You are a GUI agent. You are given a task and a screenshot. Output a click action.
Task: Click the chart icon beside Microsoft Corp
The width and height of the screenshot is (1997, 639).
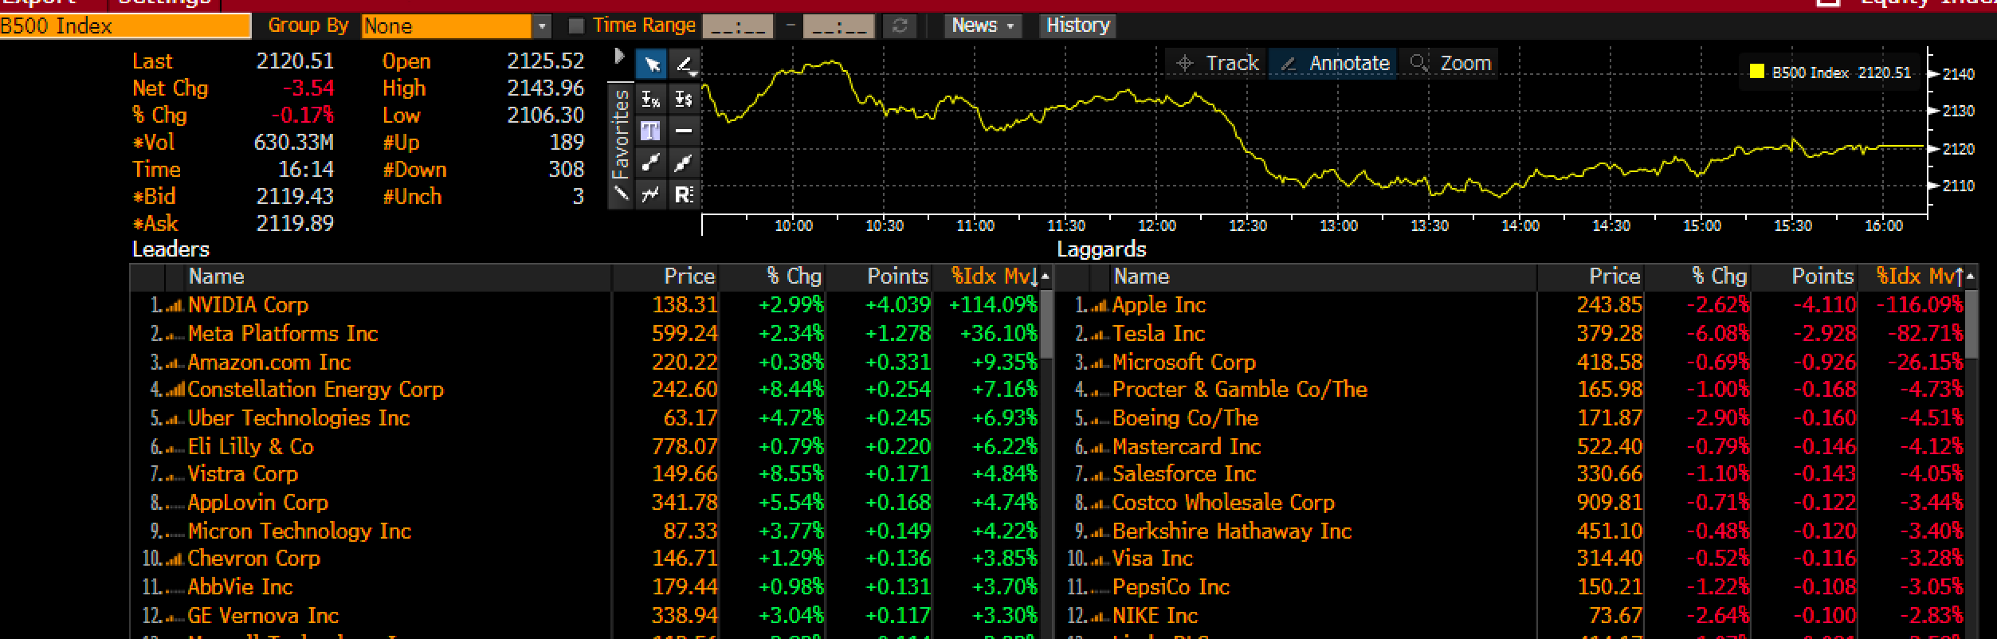coord(1100,363)
